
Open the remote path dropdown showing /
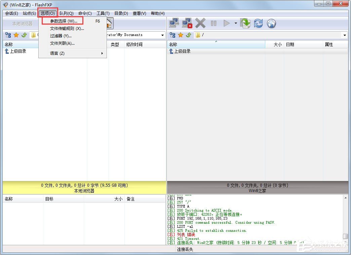coord(345,35)
